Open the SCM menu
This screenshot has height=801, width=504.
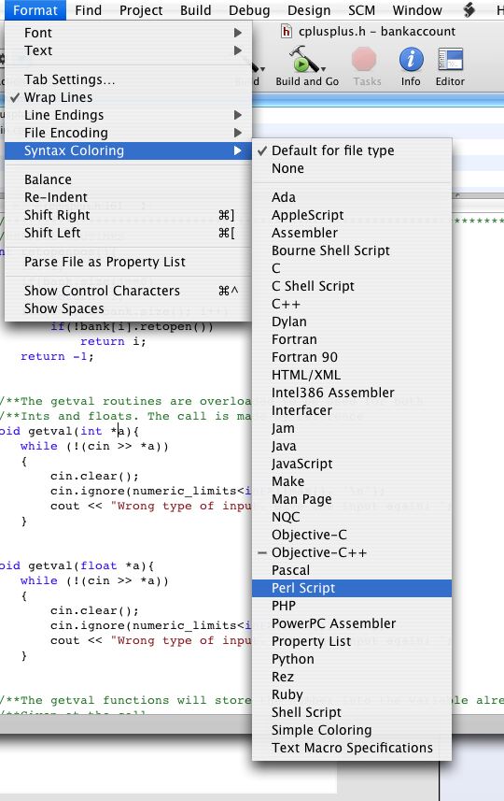point(362,10)
